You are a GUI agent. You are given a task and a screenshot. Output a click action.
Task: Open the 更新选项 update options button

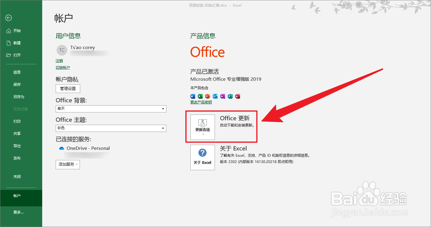203,127
